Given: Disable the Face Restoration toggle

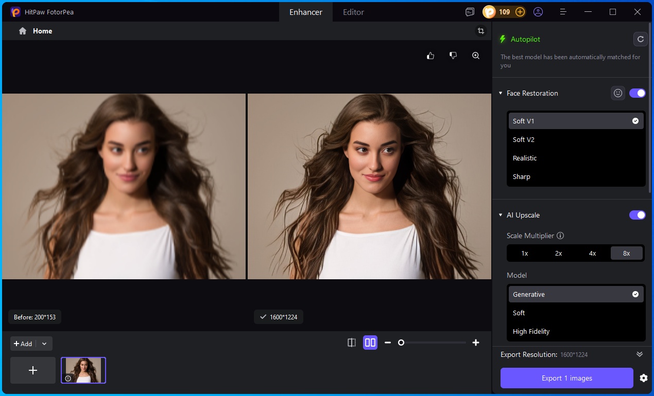Looking at the screenshot, I should point(637,93).
